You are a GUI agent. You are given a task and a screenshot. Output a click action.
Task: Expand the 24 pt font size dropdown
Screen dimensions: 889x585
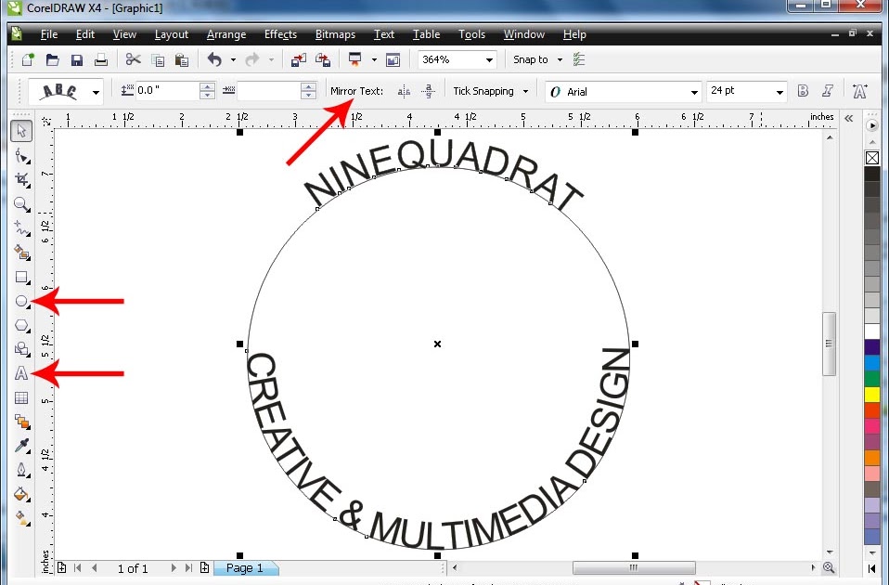coord(779,91)
